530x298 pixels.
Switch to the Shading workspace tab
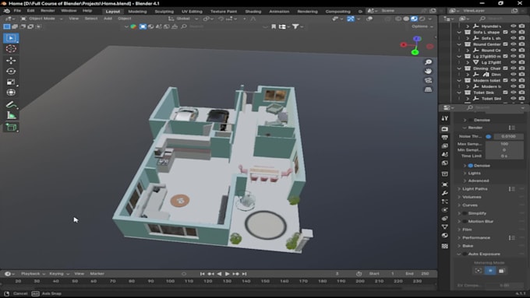click(x=253, y=11)
